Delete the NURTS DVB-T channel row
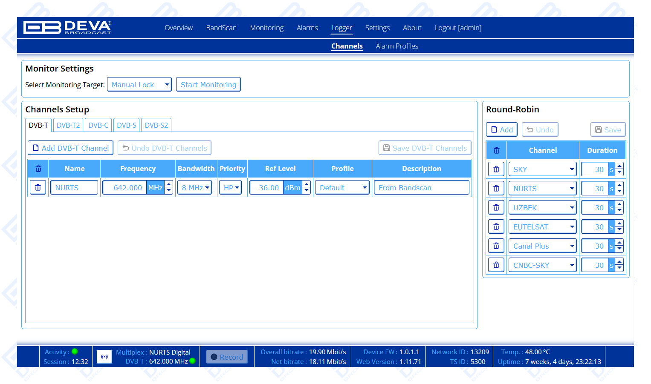 pyautogui.click(x=38, y=187)
